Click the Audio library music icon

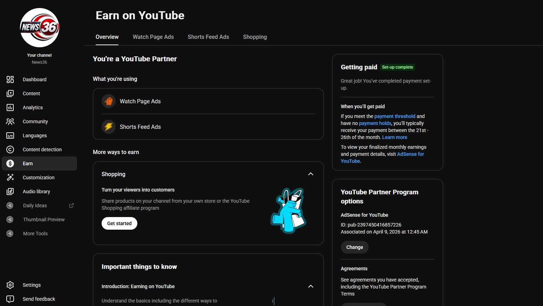click(x=10, y=192)
